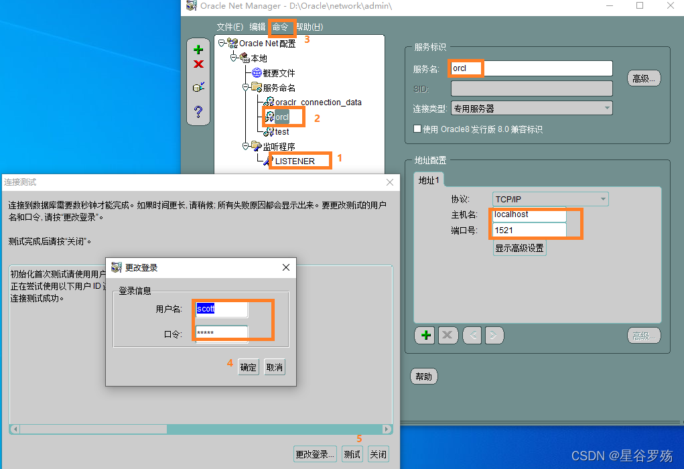Image resolution: width=684 pixels, height=469 pixels.
Task: Click the 监听程序 folder icon
Action: point(257,145)
